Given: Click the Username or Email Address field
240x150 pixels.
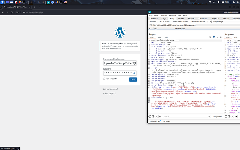Looking at the screenshot, I should pyautogui.click(x=120, y=63).
